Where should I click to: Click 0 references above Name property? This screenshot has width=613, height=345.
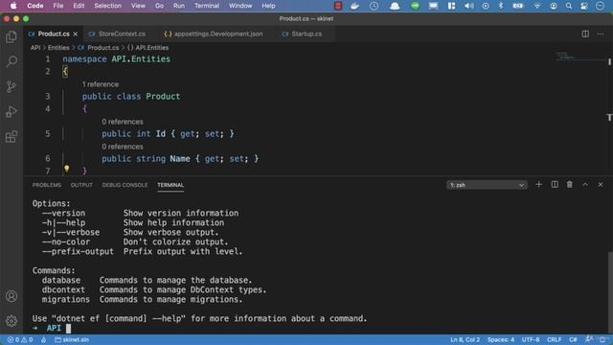point(123,147)
